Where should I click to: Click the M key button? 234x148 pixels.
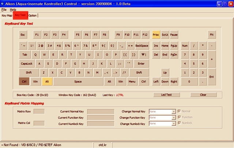tap(97, 73)
